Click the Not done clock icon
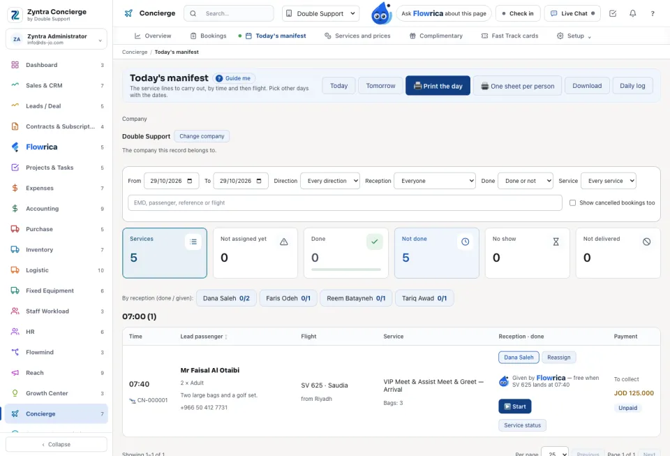 tap(465, 242)
